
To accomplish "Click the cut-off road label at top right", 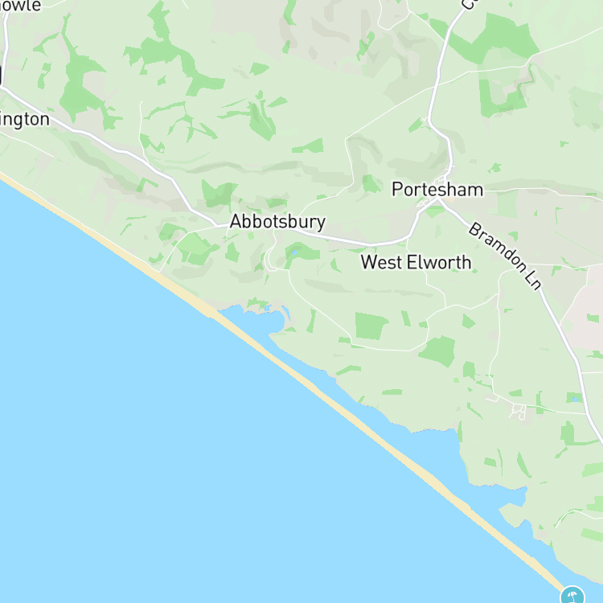I will point(470,5).
